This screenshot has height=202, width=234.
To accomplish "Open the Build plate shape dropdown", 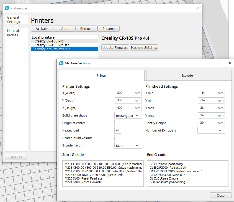I will (x=128, y=116).
